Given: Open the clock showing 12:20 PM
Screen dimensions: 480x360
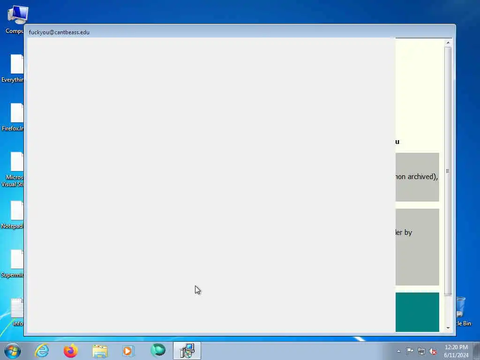Looking at the screenshot, I should [456, 351].
